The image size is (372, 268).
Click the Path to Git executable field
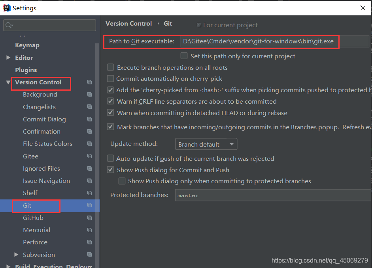coord(275,41)
